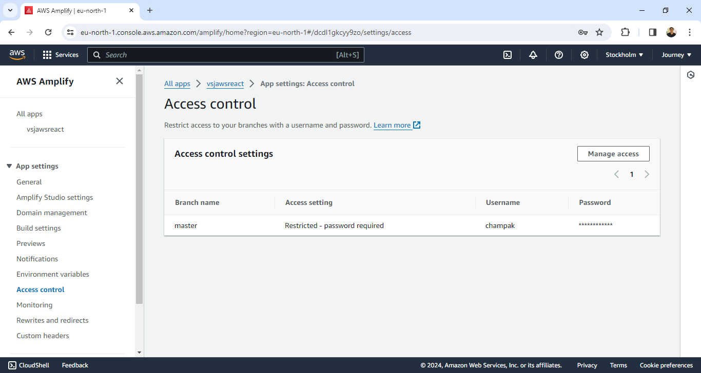Open vsjawsreact app in the sidebar

tap(45, 129)
